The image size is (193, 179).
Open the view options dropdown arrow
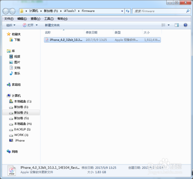[169, 25]
